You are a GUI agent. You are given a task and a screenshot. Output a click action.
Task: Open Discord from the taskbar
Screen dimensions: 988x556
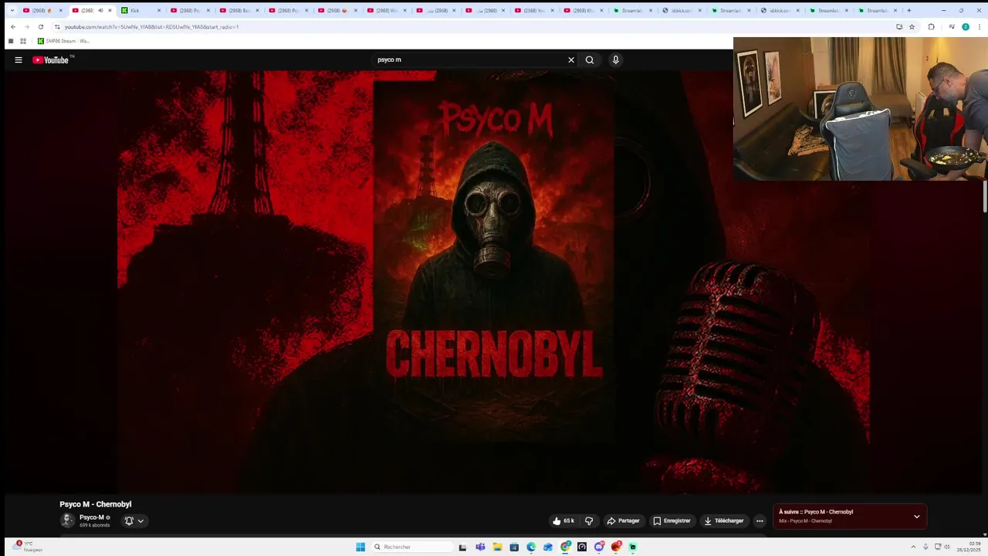coord(599,547)
